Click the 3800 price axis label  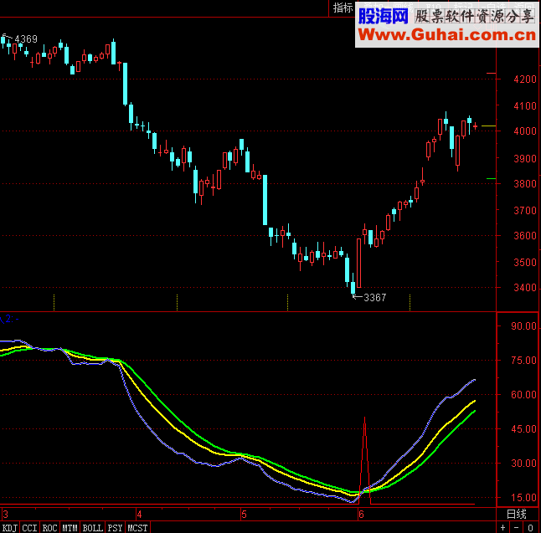click(525, 183)
